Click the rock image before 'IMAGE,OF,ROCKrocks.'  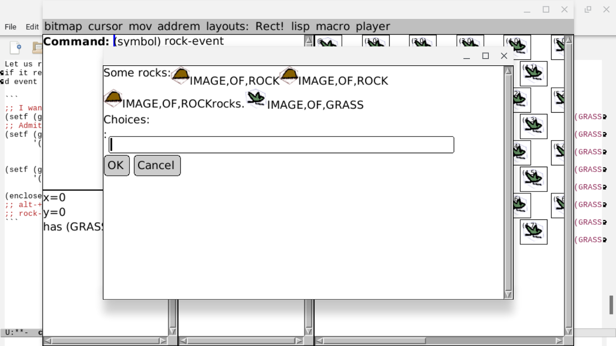(x=113, y=99)
